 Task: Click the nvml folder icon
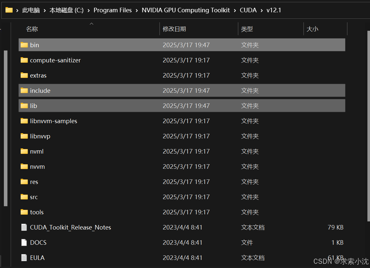pos(24,151)
